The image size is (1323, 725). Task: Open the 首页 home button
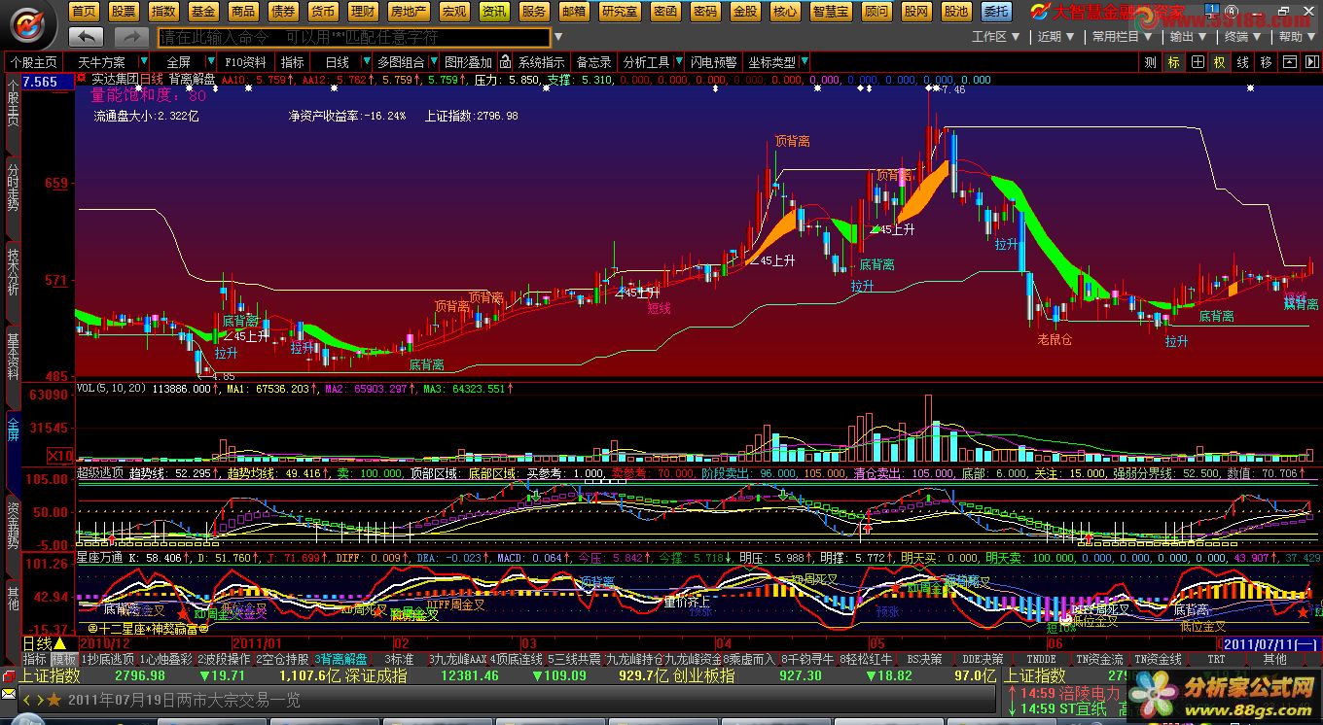pos(85,12)
